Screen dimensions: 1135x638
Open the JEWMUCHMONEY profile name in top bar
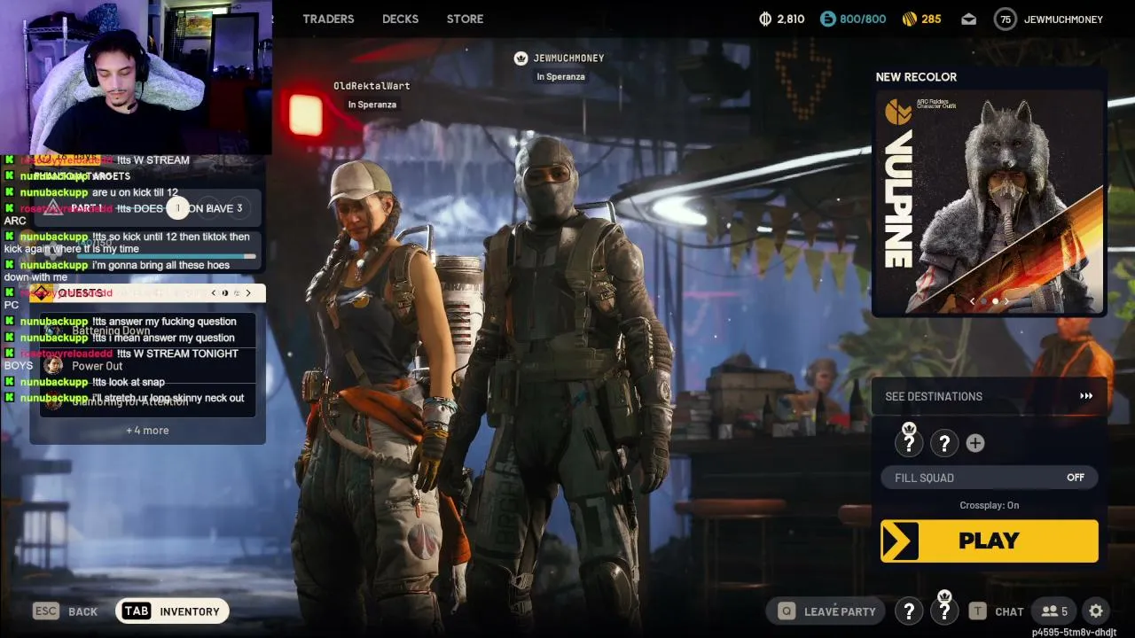pos(1063,19)
